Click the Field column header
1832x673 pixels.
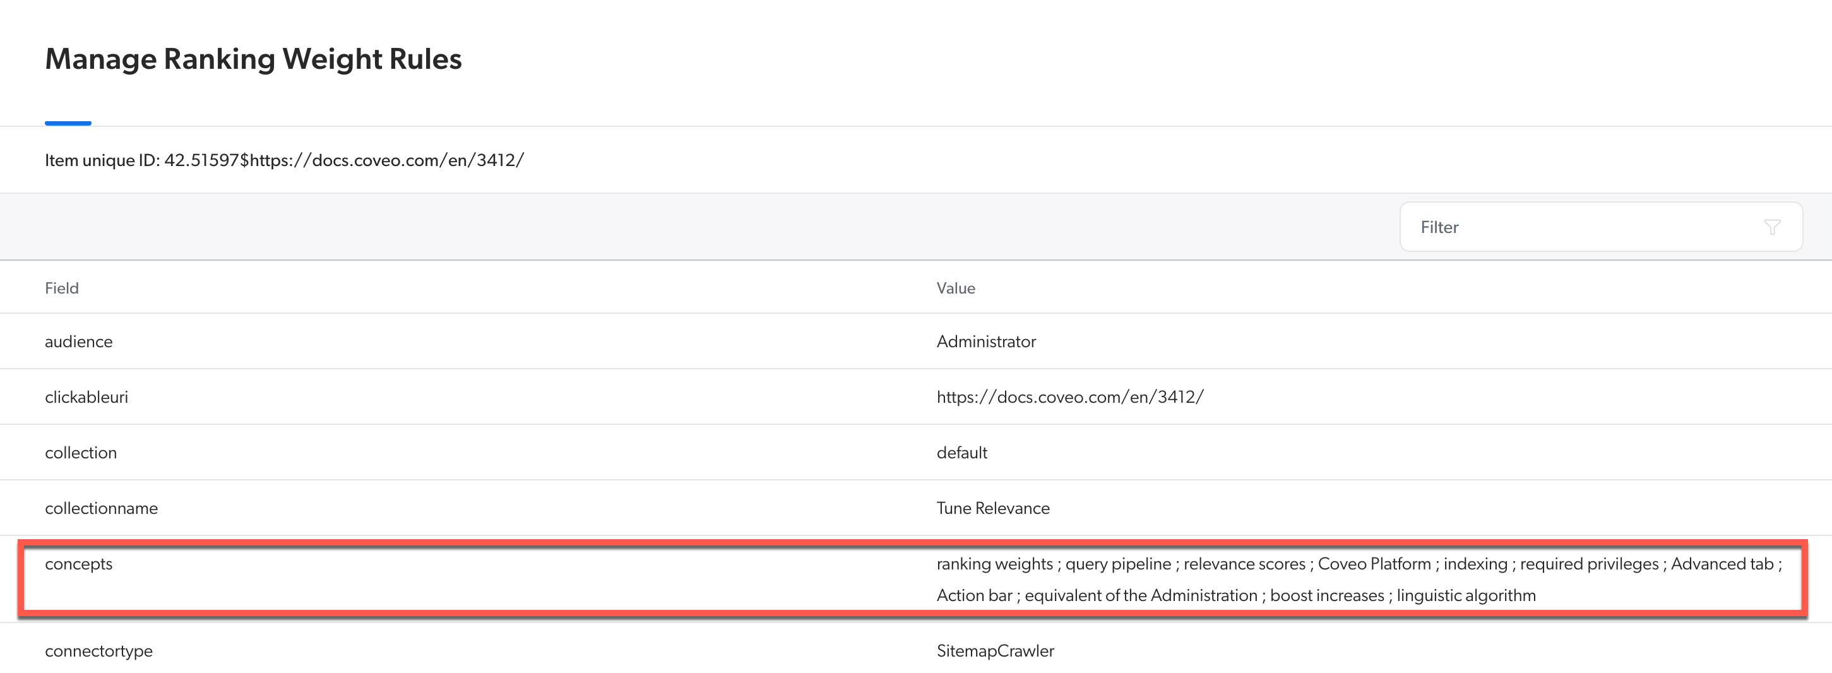[62, 288]
